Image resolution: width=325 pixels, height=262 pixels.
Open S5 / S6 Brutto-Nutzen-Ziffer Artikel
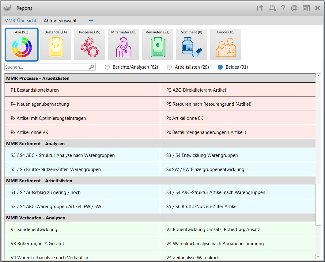pos(238,207)
